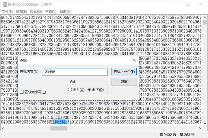Click the 查找 dialog title bar
208x138 pixels.
point(72,60)
